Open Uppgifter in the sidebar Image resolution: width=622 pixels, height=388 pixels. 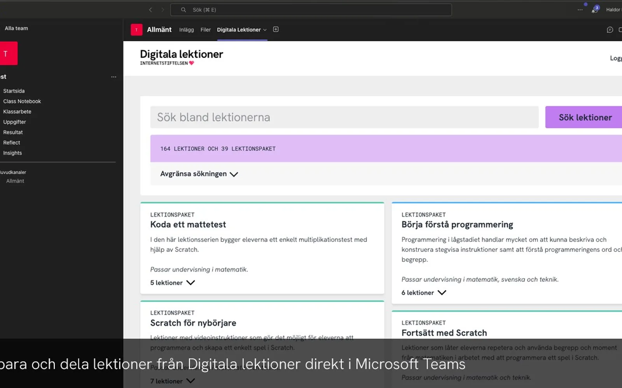tap(14, 122)
